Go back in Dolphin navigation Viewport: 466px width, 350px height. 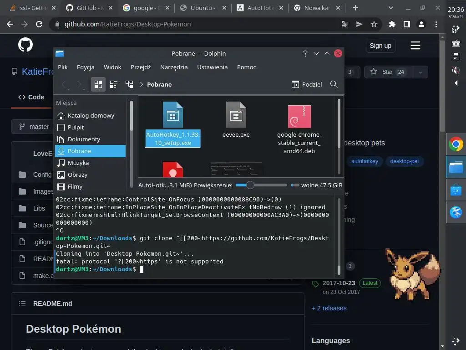[64, 84]
